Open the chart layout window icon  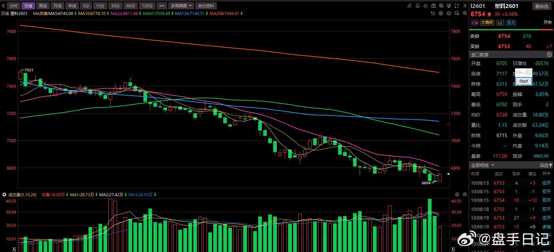pyautogui.click(x=457, y=13)
